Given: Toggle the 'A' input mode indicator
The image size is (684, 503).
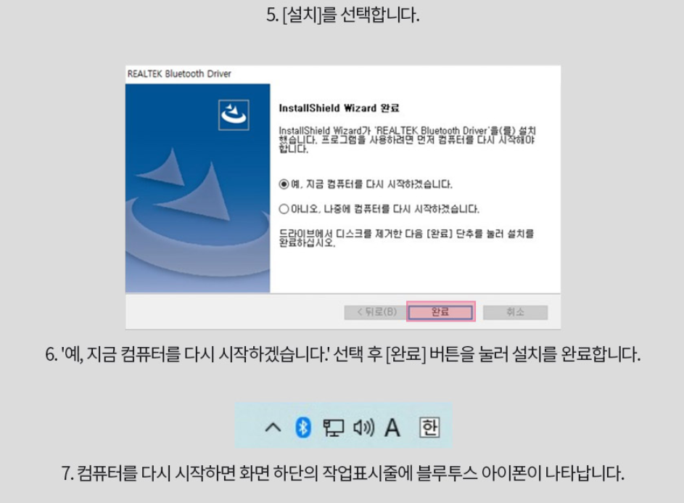Looking at the screenshot, I should click(392, 428).
